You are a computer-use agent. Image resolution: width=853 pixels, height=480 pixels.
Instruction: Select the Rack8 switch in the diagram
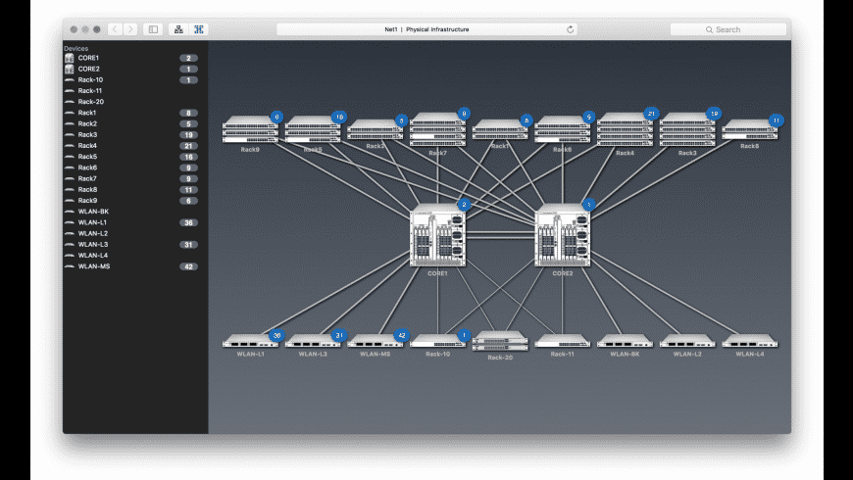750,130
